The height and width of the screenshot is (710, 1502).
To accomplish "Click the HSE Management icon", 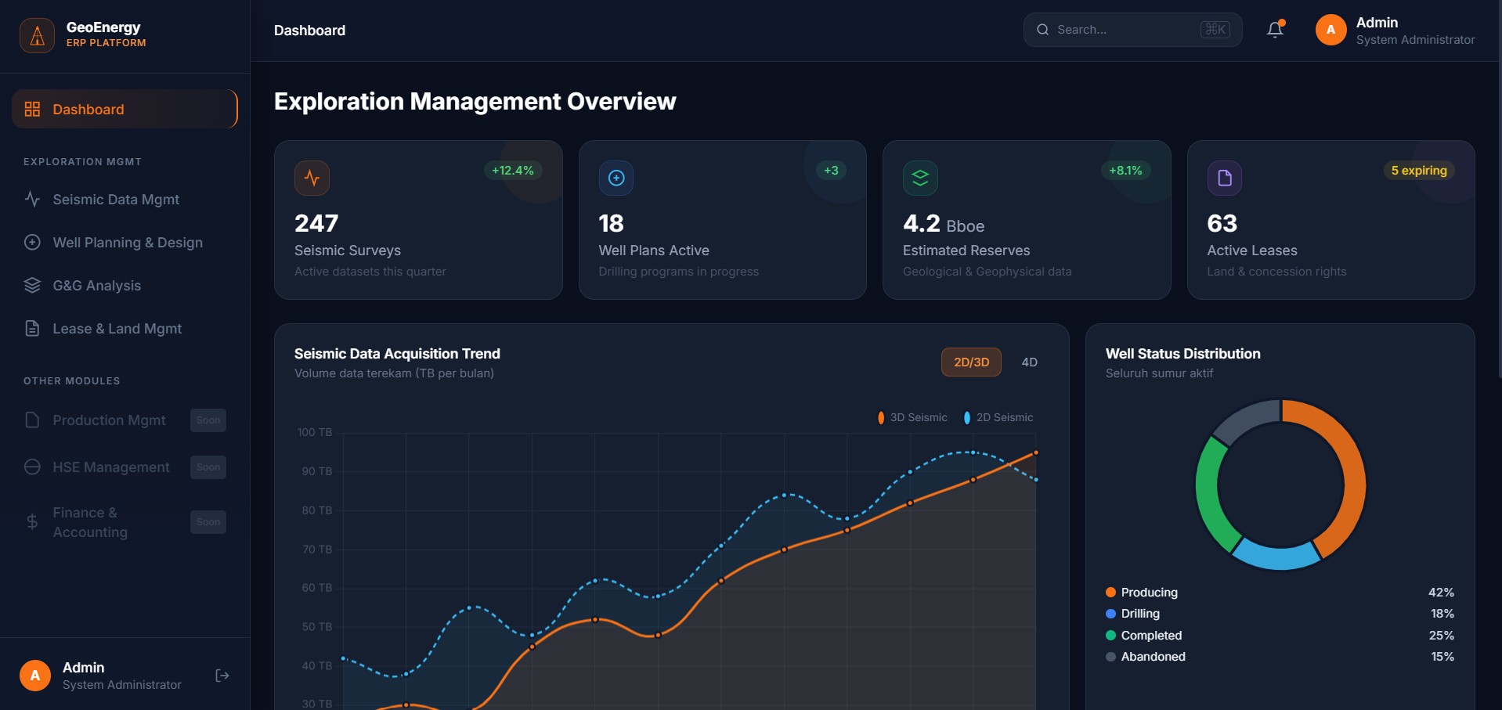I will (x=32, y=467).
